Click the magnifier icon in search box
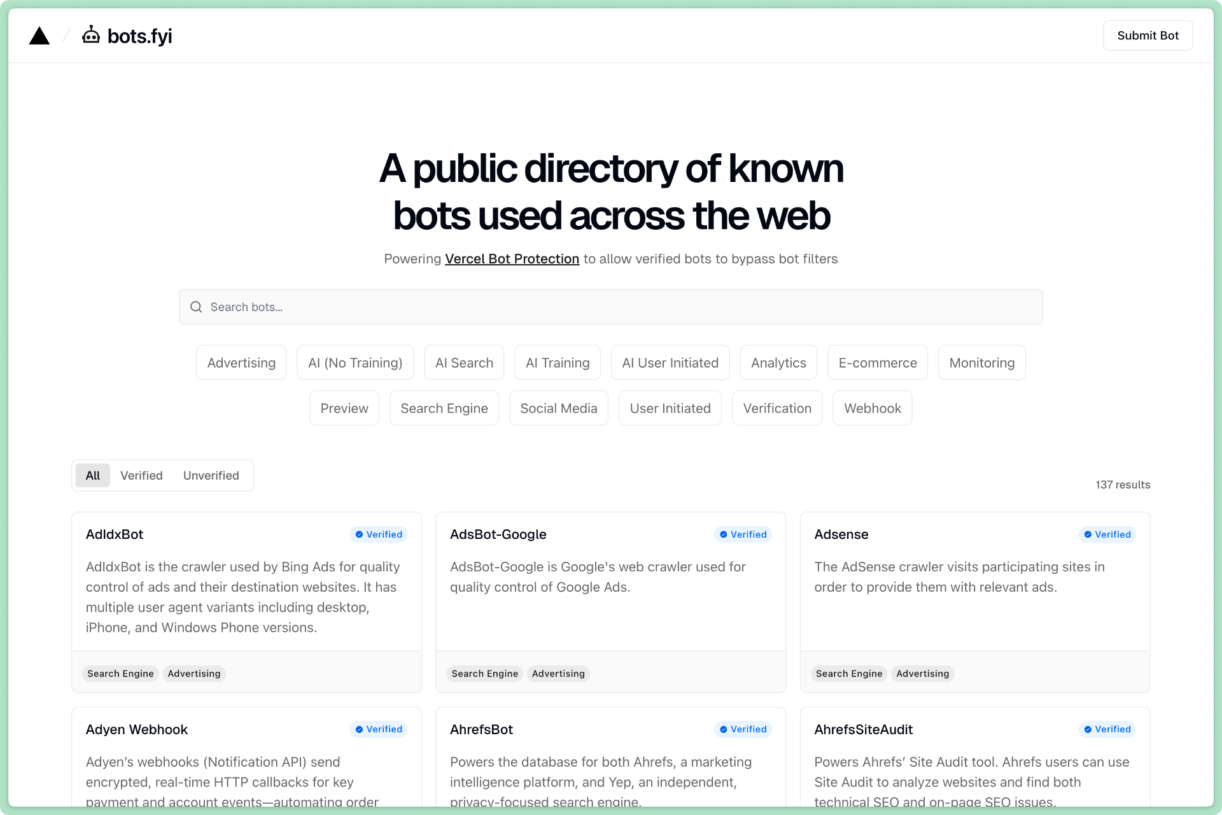This screenshot has height=815, width=1222. [196, 307]
